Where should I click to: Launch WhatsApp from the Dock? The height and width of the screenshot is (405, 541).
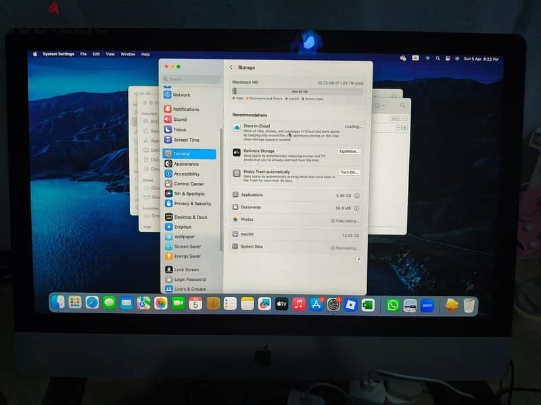393,306
